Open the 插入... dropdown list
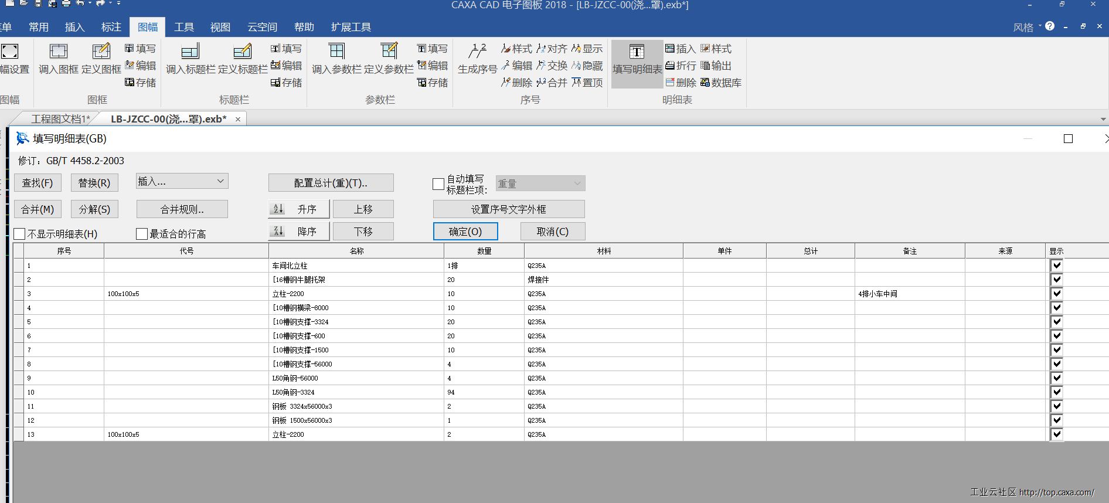Screen dimensions: 1109x503 (220, 182)
